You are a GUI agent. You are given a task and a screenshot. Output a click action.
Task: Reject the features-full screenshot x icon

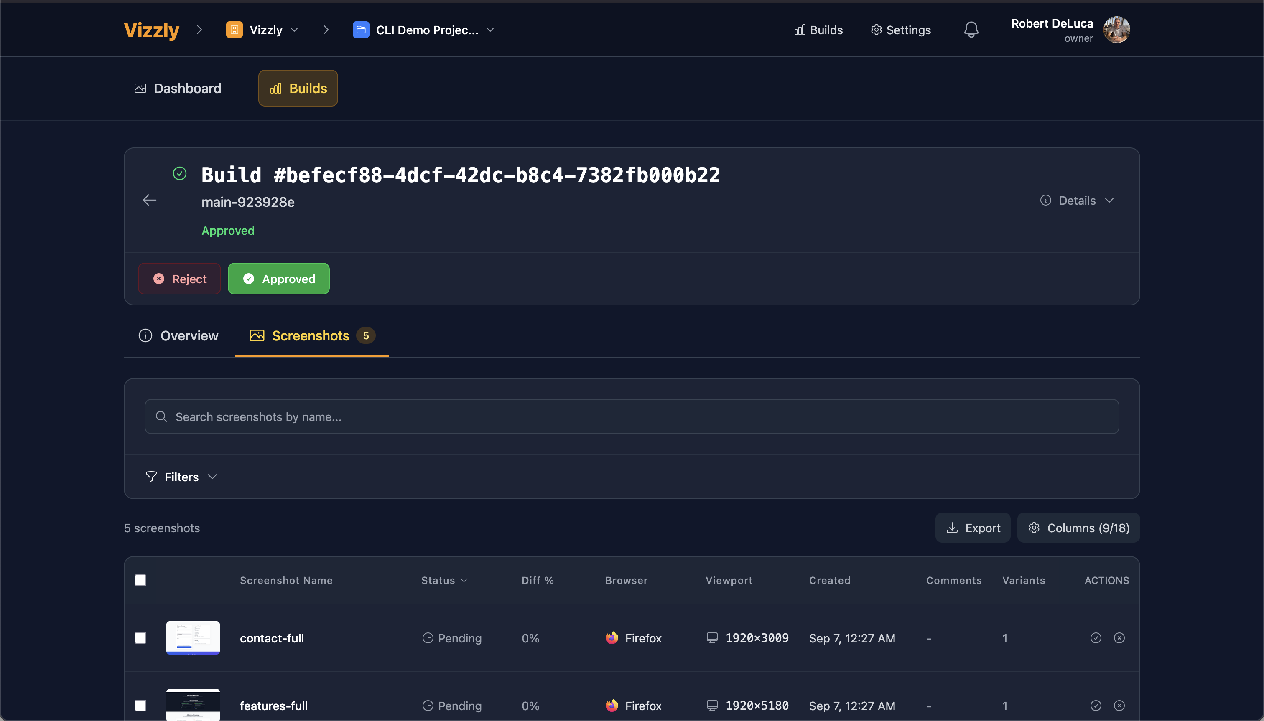1119,705
